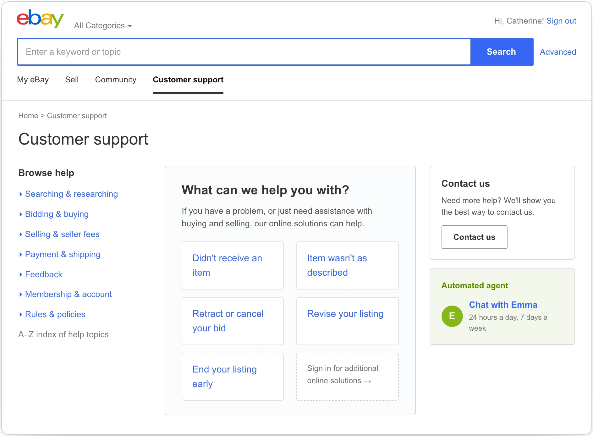
Task: Open the Payment & shipping link
Action: pos(63,255)
